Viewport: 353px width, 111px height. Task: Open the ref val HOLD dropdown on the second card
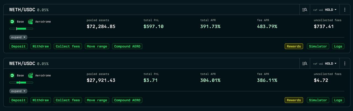pyautogui.click(x=325, y=64)
